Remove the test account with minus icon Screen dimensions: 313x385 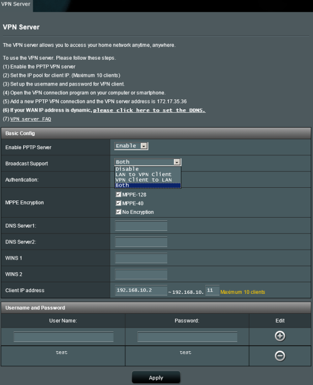pyautogui.click(x=280, y=356)
